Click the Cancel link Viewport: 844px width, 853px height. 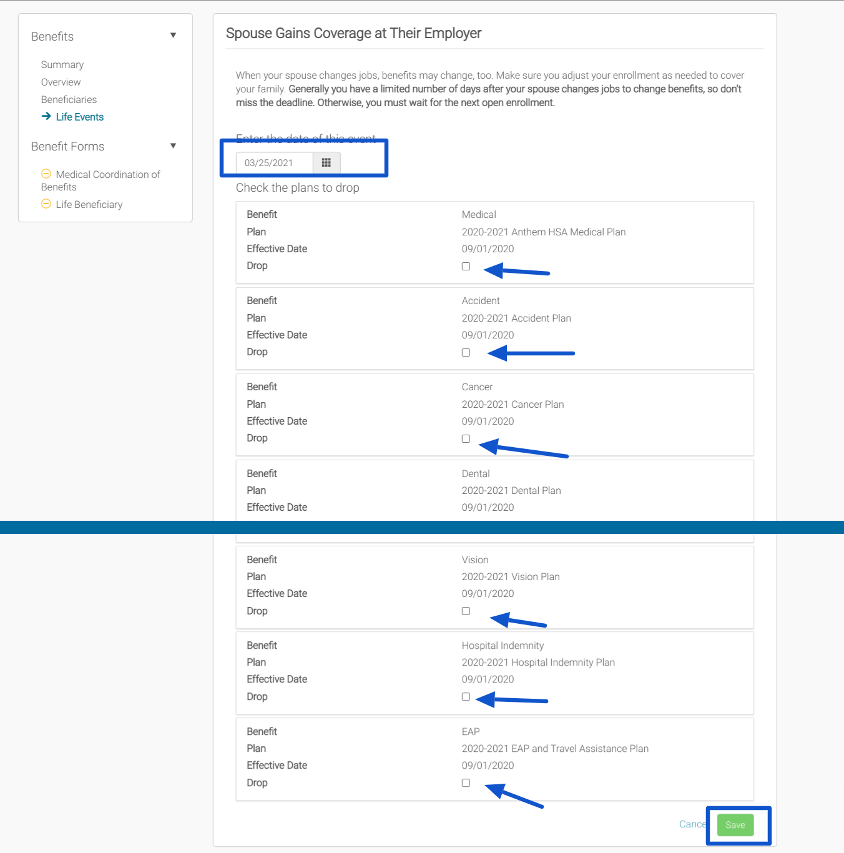693,824
